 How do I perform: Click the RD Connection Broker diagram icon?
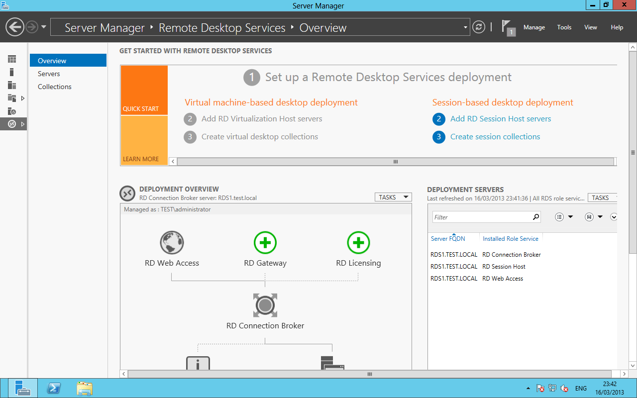pos(265,305)
